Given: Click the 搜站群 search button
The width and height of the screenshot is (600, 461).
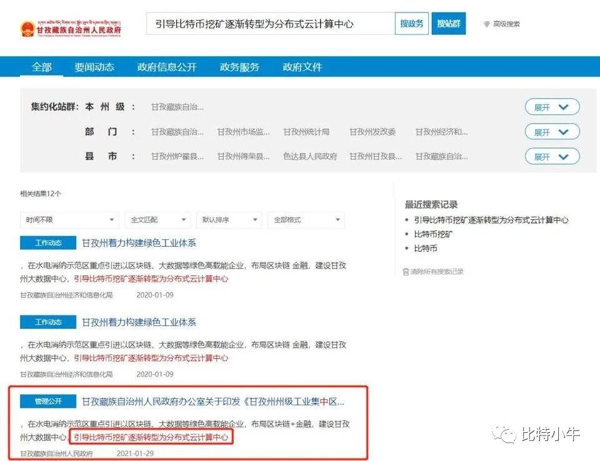Looking at the screenshot, I should coord(449,24).
